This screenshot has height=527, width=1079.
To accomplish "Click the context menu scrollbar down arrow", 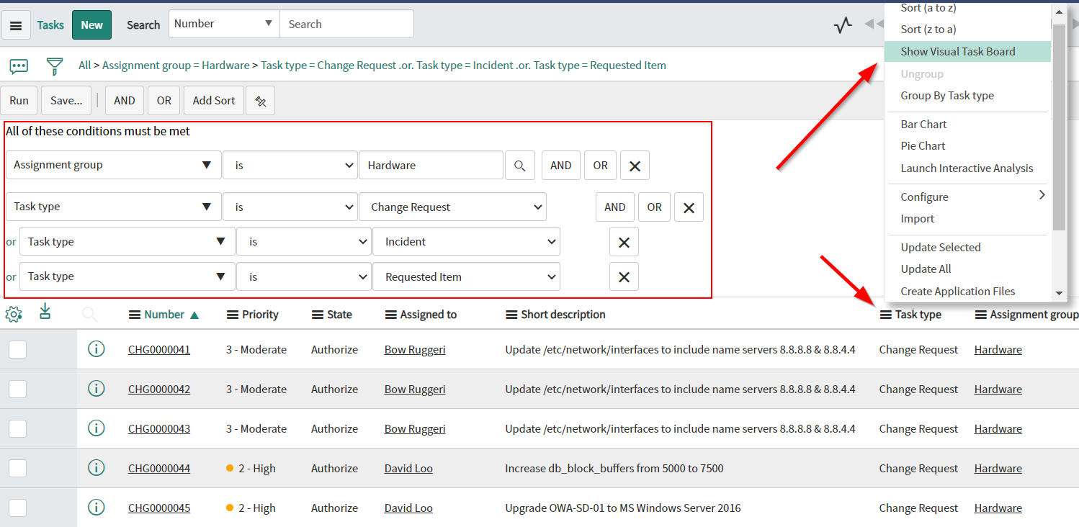I will pos(1059,293).
